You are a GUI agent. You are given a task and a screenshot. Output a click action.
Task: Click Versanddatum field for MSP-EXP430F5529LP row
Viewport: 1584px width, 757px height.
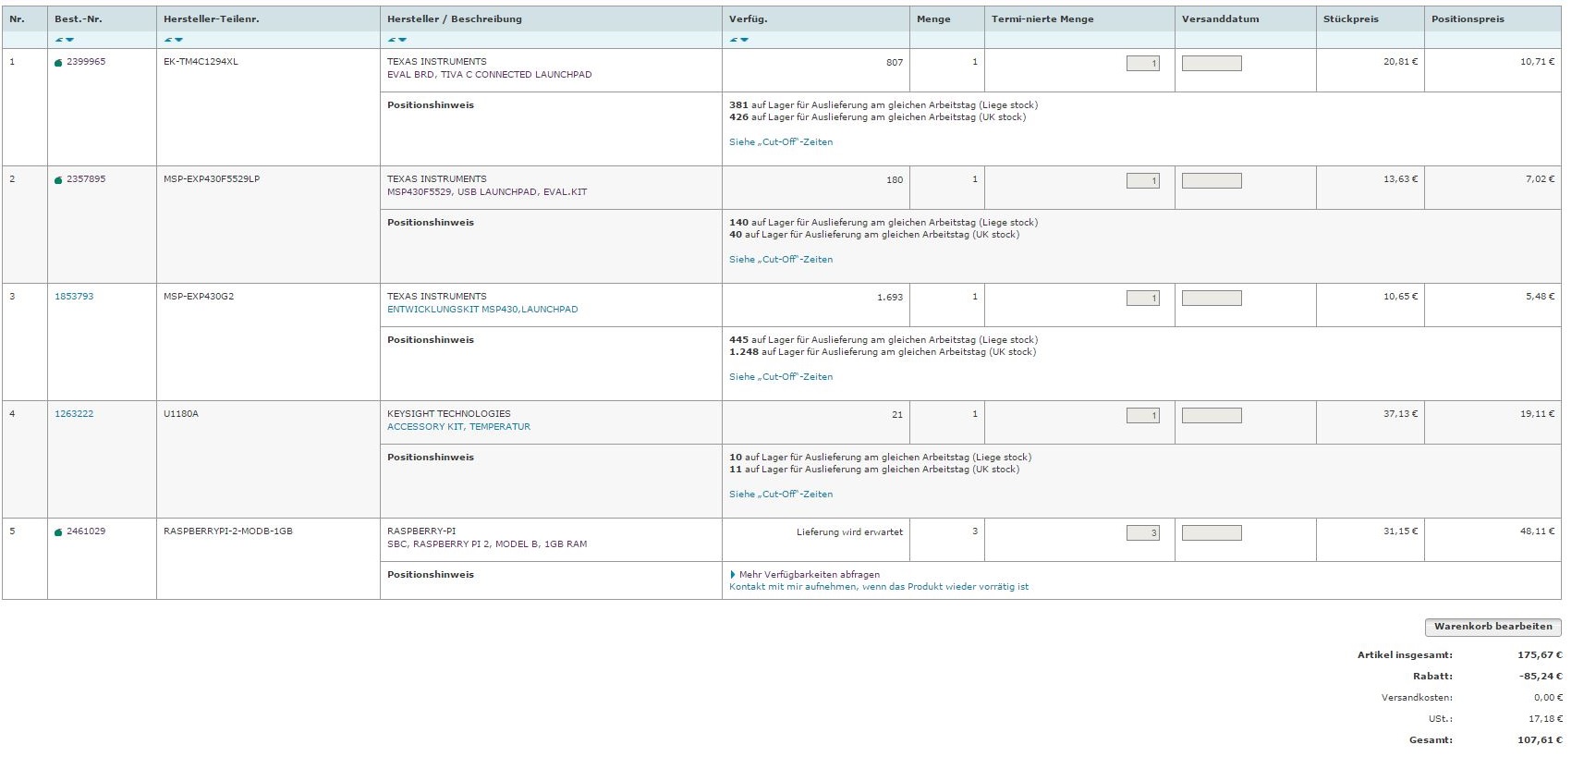click(x=1212, y=181)
